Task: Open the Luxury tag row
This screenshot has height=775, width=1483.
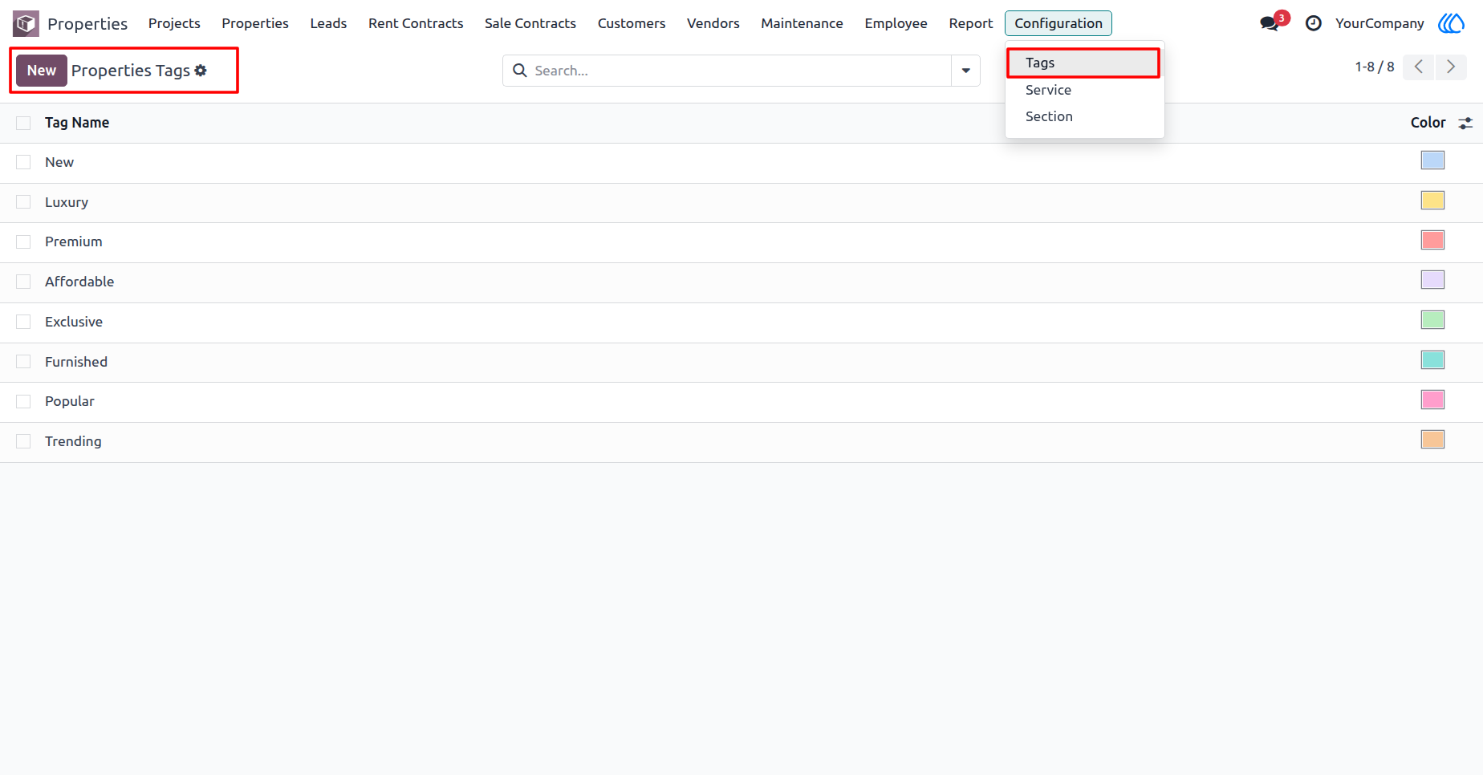Action: (x=741, y=203)
